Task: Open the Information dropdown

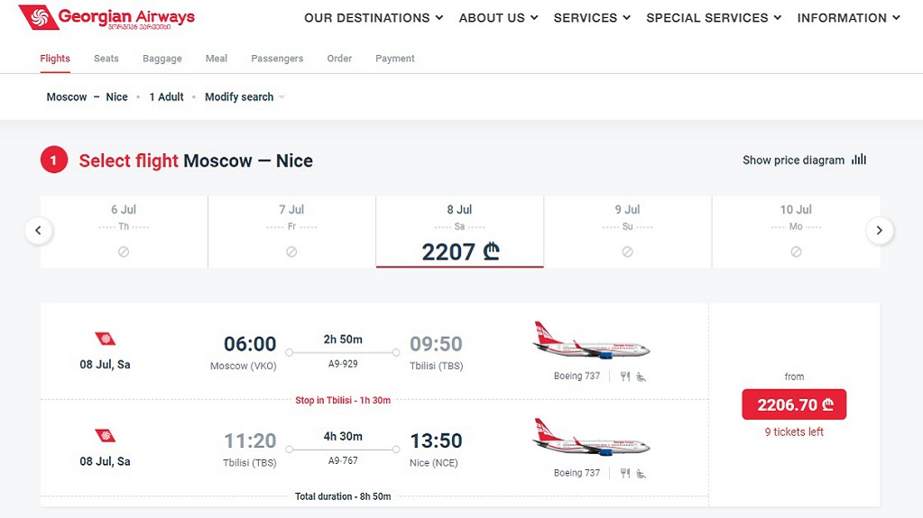Action: [848, 18]
